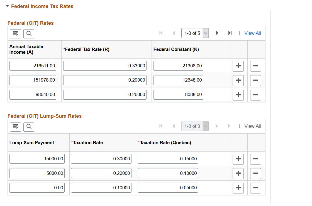Add a row after the 216511.00 income entry
Screen dimensions: 312x206
coord(238,66)
